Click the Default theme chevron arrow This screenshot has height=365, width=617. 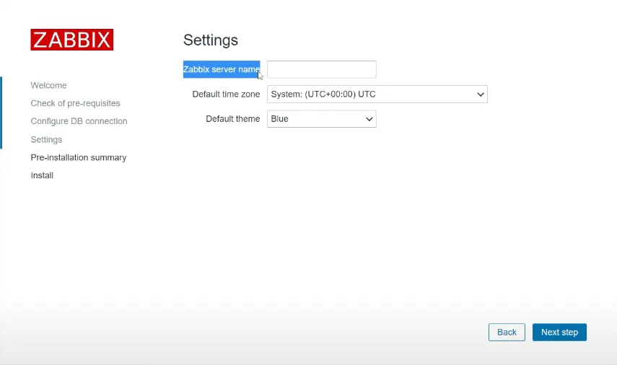tap(369, 119)
